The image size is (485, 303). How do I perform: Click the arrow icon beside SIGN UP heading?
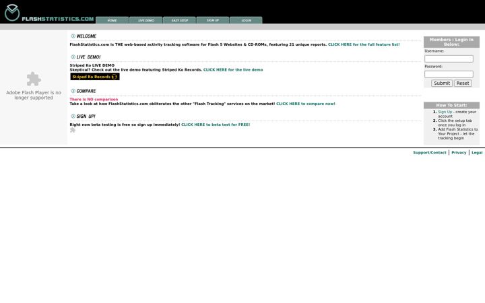click(73, 116)
